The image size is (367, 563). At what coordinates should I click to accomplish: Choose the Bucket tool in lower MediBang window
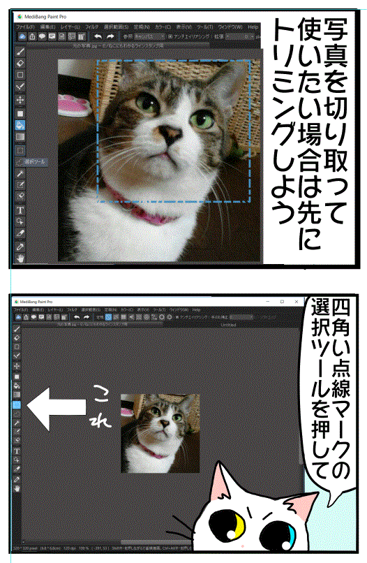(x=17, y=386)
